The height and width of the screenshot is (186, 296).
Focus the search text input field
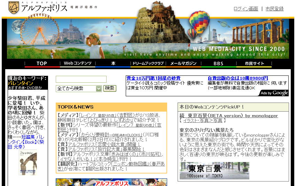pyautogui.click(x=81, y=79)
